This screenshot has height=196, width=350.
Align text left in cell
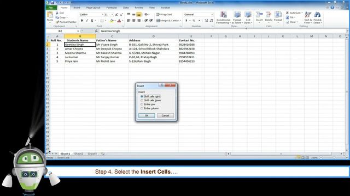click(129, 21)
